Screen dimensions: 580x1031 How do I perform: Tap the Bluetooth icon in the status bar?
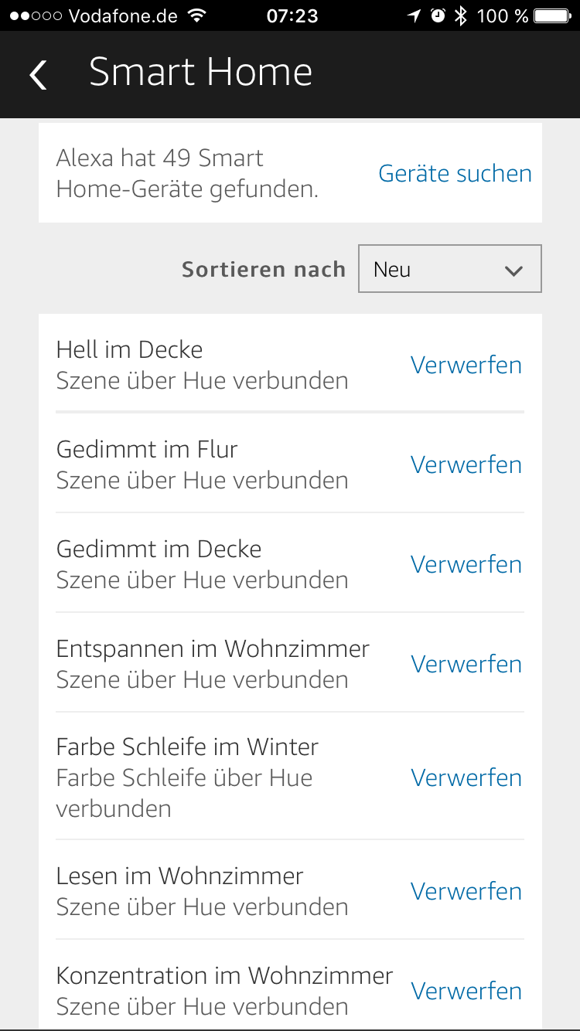coord(461,15)
